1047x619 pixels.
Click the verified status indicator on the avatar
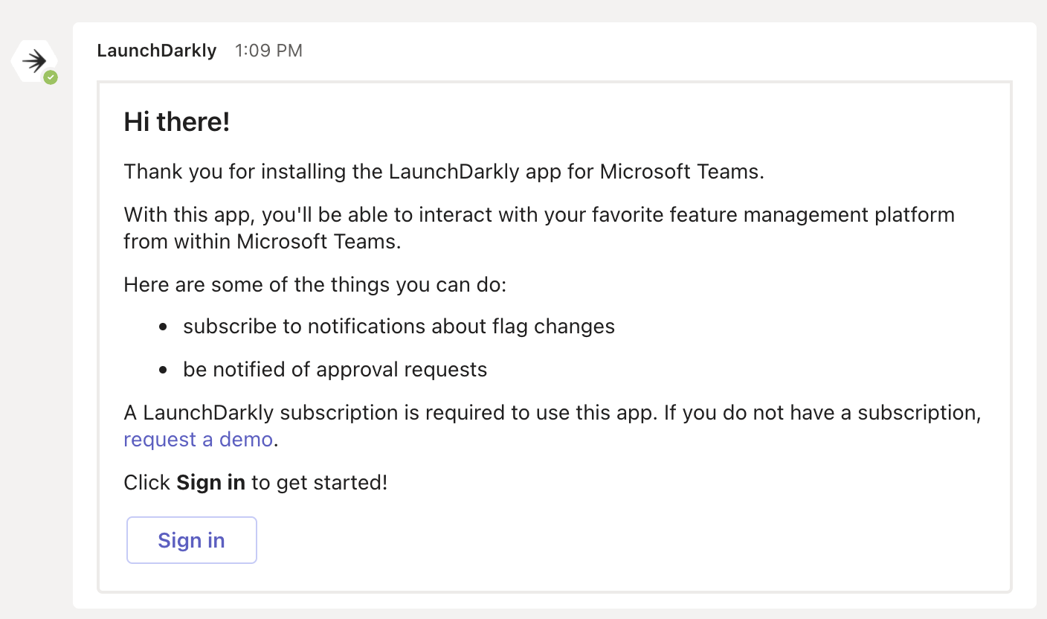50,75
